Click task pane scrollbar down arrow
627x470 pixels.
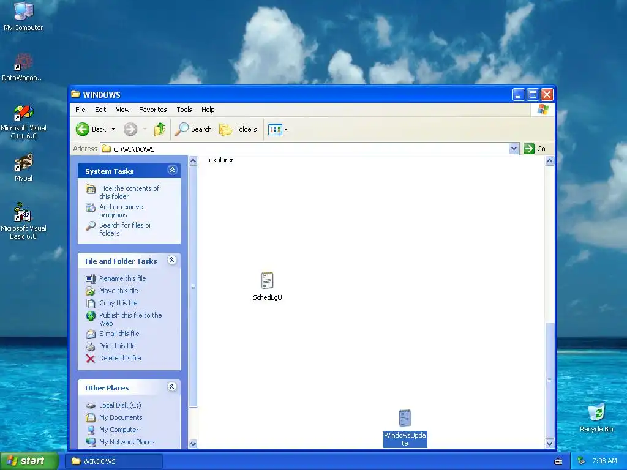(x=193, y=444)
